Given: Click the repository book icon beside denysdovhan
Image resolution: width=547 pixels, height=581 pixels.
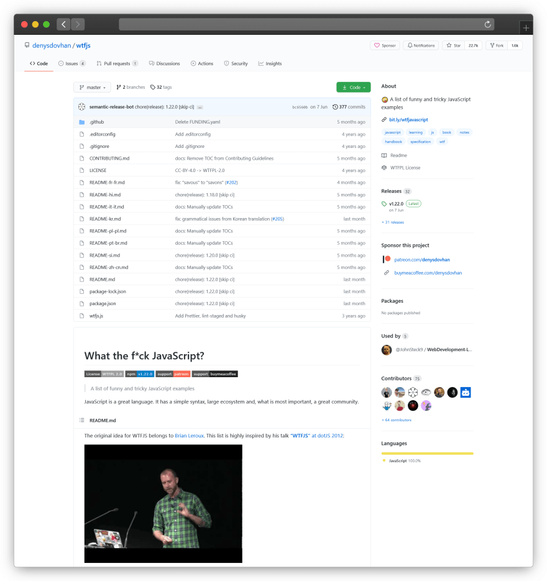Looking at the screenshot, I should click(27, 45).
